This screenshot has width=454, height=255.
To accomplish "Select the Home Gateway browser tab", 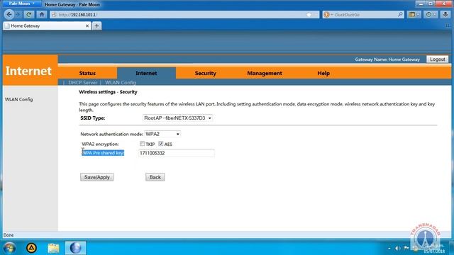I will point(48,25).
